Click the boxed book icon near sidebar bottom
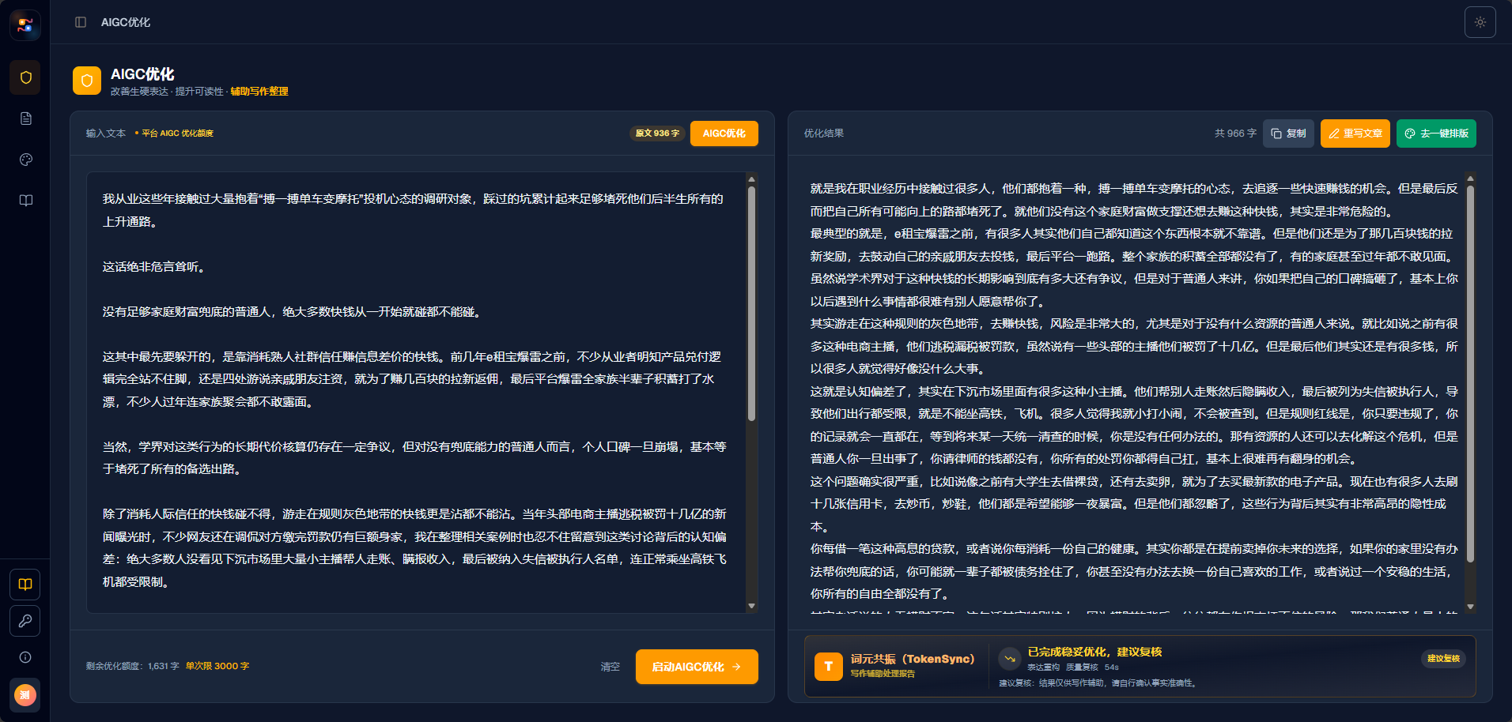The width and height of the screenshot is (1512, 722). click(25, 585)
